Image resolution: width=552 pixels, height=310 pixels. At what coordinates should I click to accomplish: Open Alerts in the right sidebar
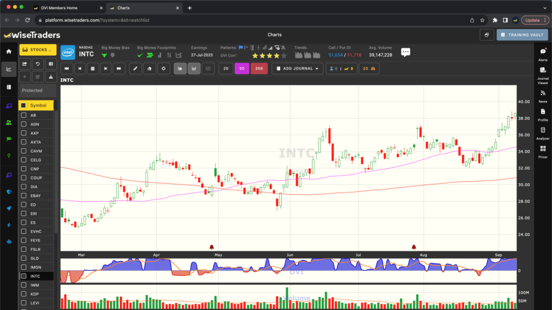point(543,54)
